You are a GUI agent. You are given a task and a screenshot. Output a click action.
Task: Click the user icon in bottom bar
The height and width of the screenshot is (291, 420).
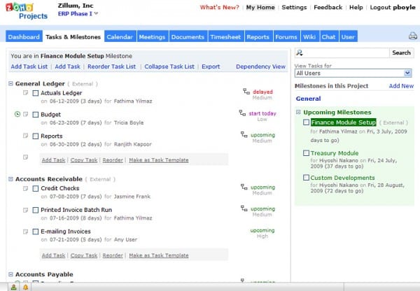point(14,288)
